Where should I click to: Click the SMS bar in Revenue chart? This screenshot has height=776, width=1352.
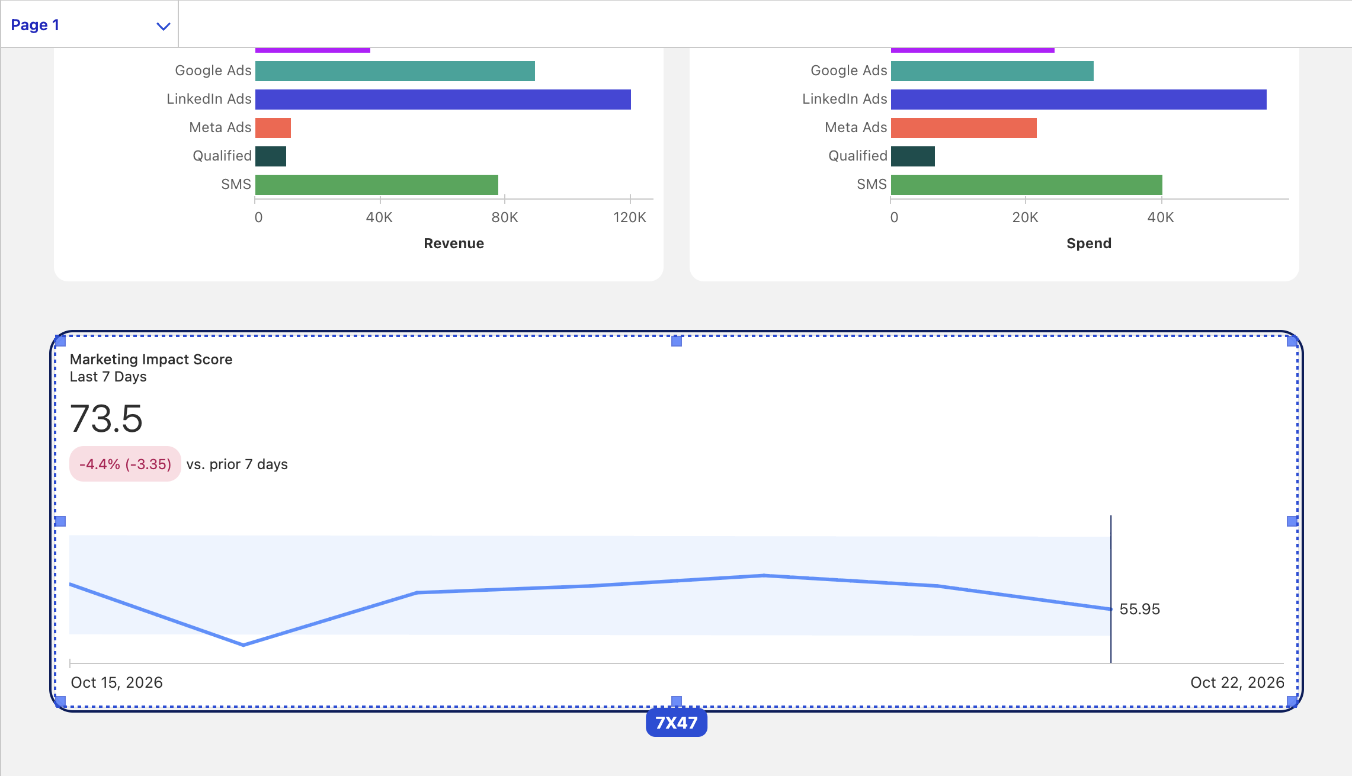coord(377,185)
